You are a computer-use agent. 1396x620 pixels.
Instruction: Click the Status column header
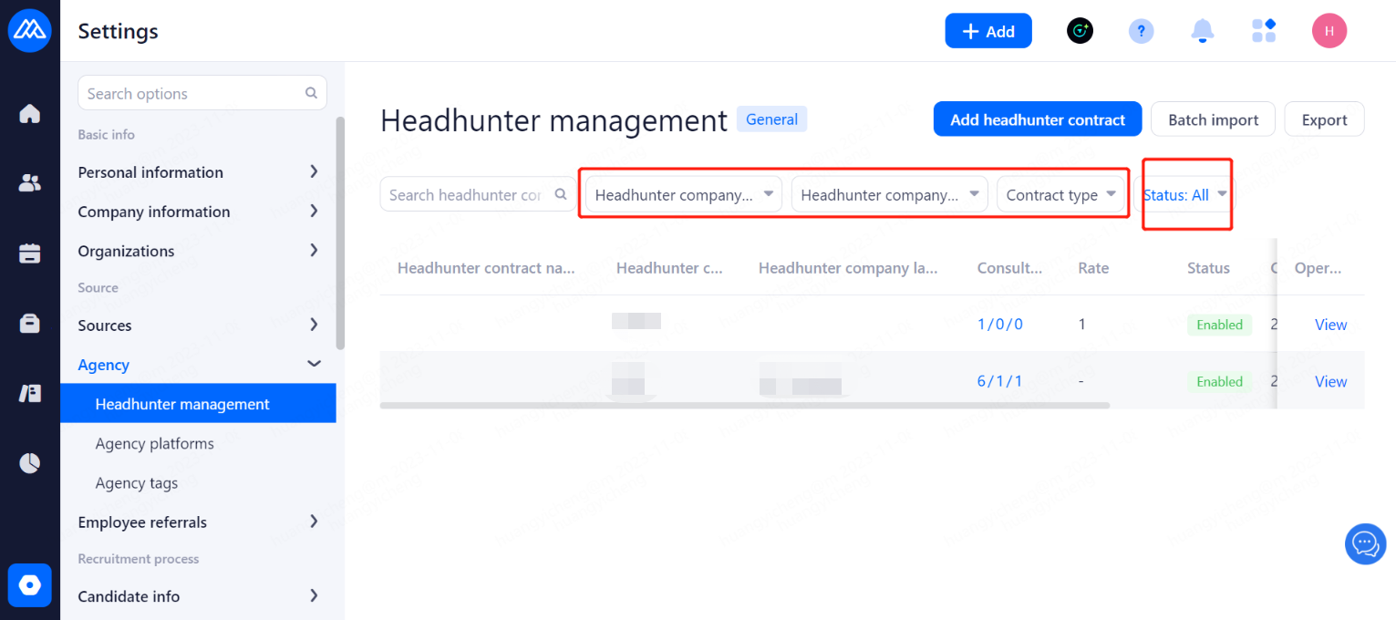1208,268
